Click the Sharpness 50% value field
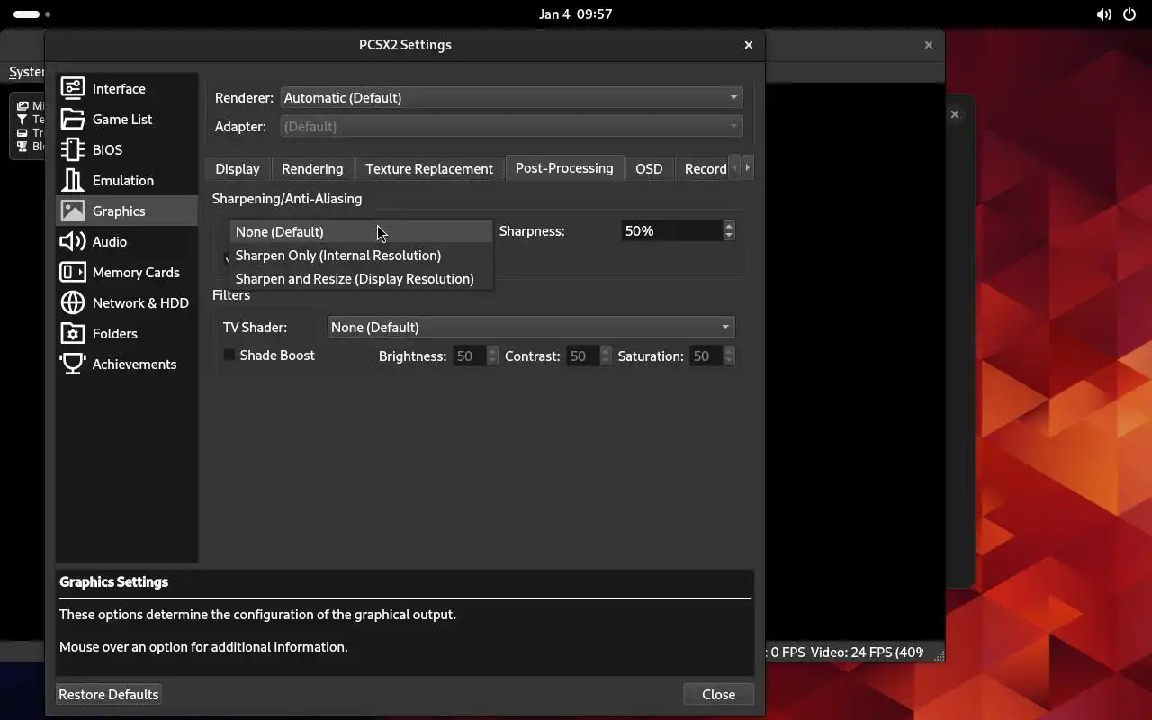1152x720 pixels. 671,231
